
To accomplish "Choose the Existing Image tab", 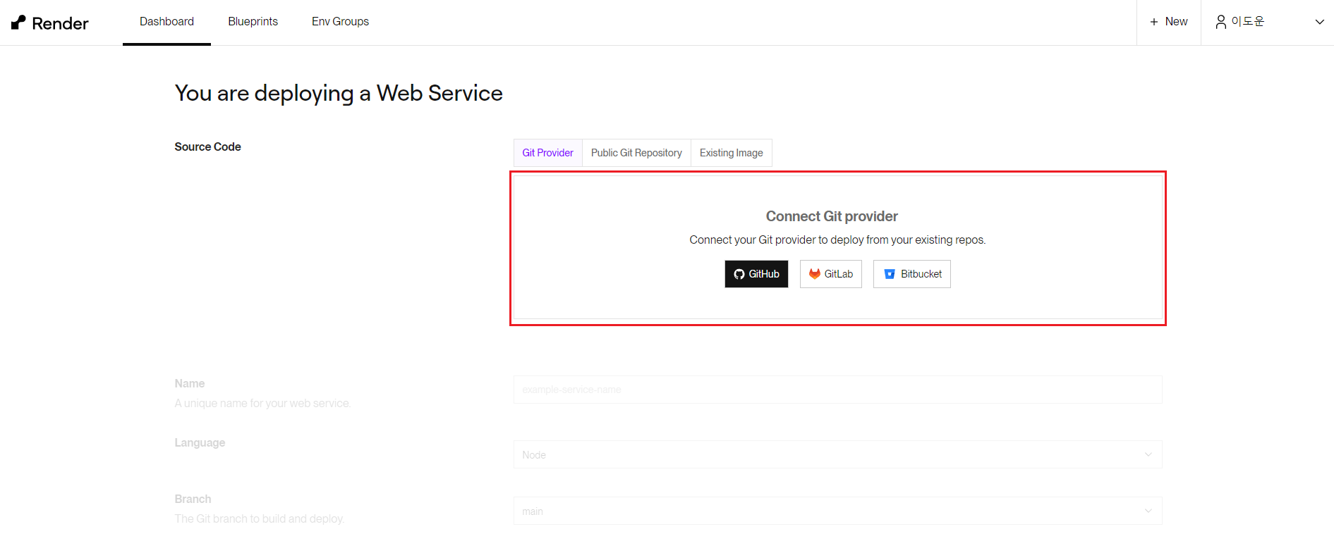I will (x=732, y=153).
